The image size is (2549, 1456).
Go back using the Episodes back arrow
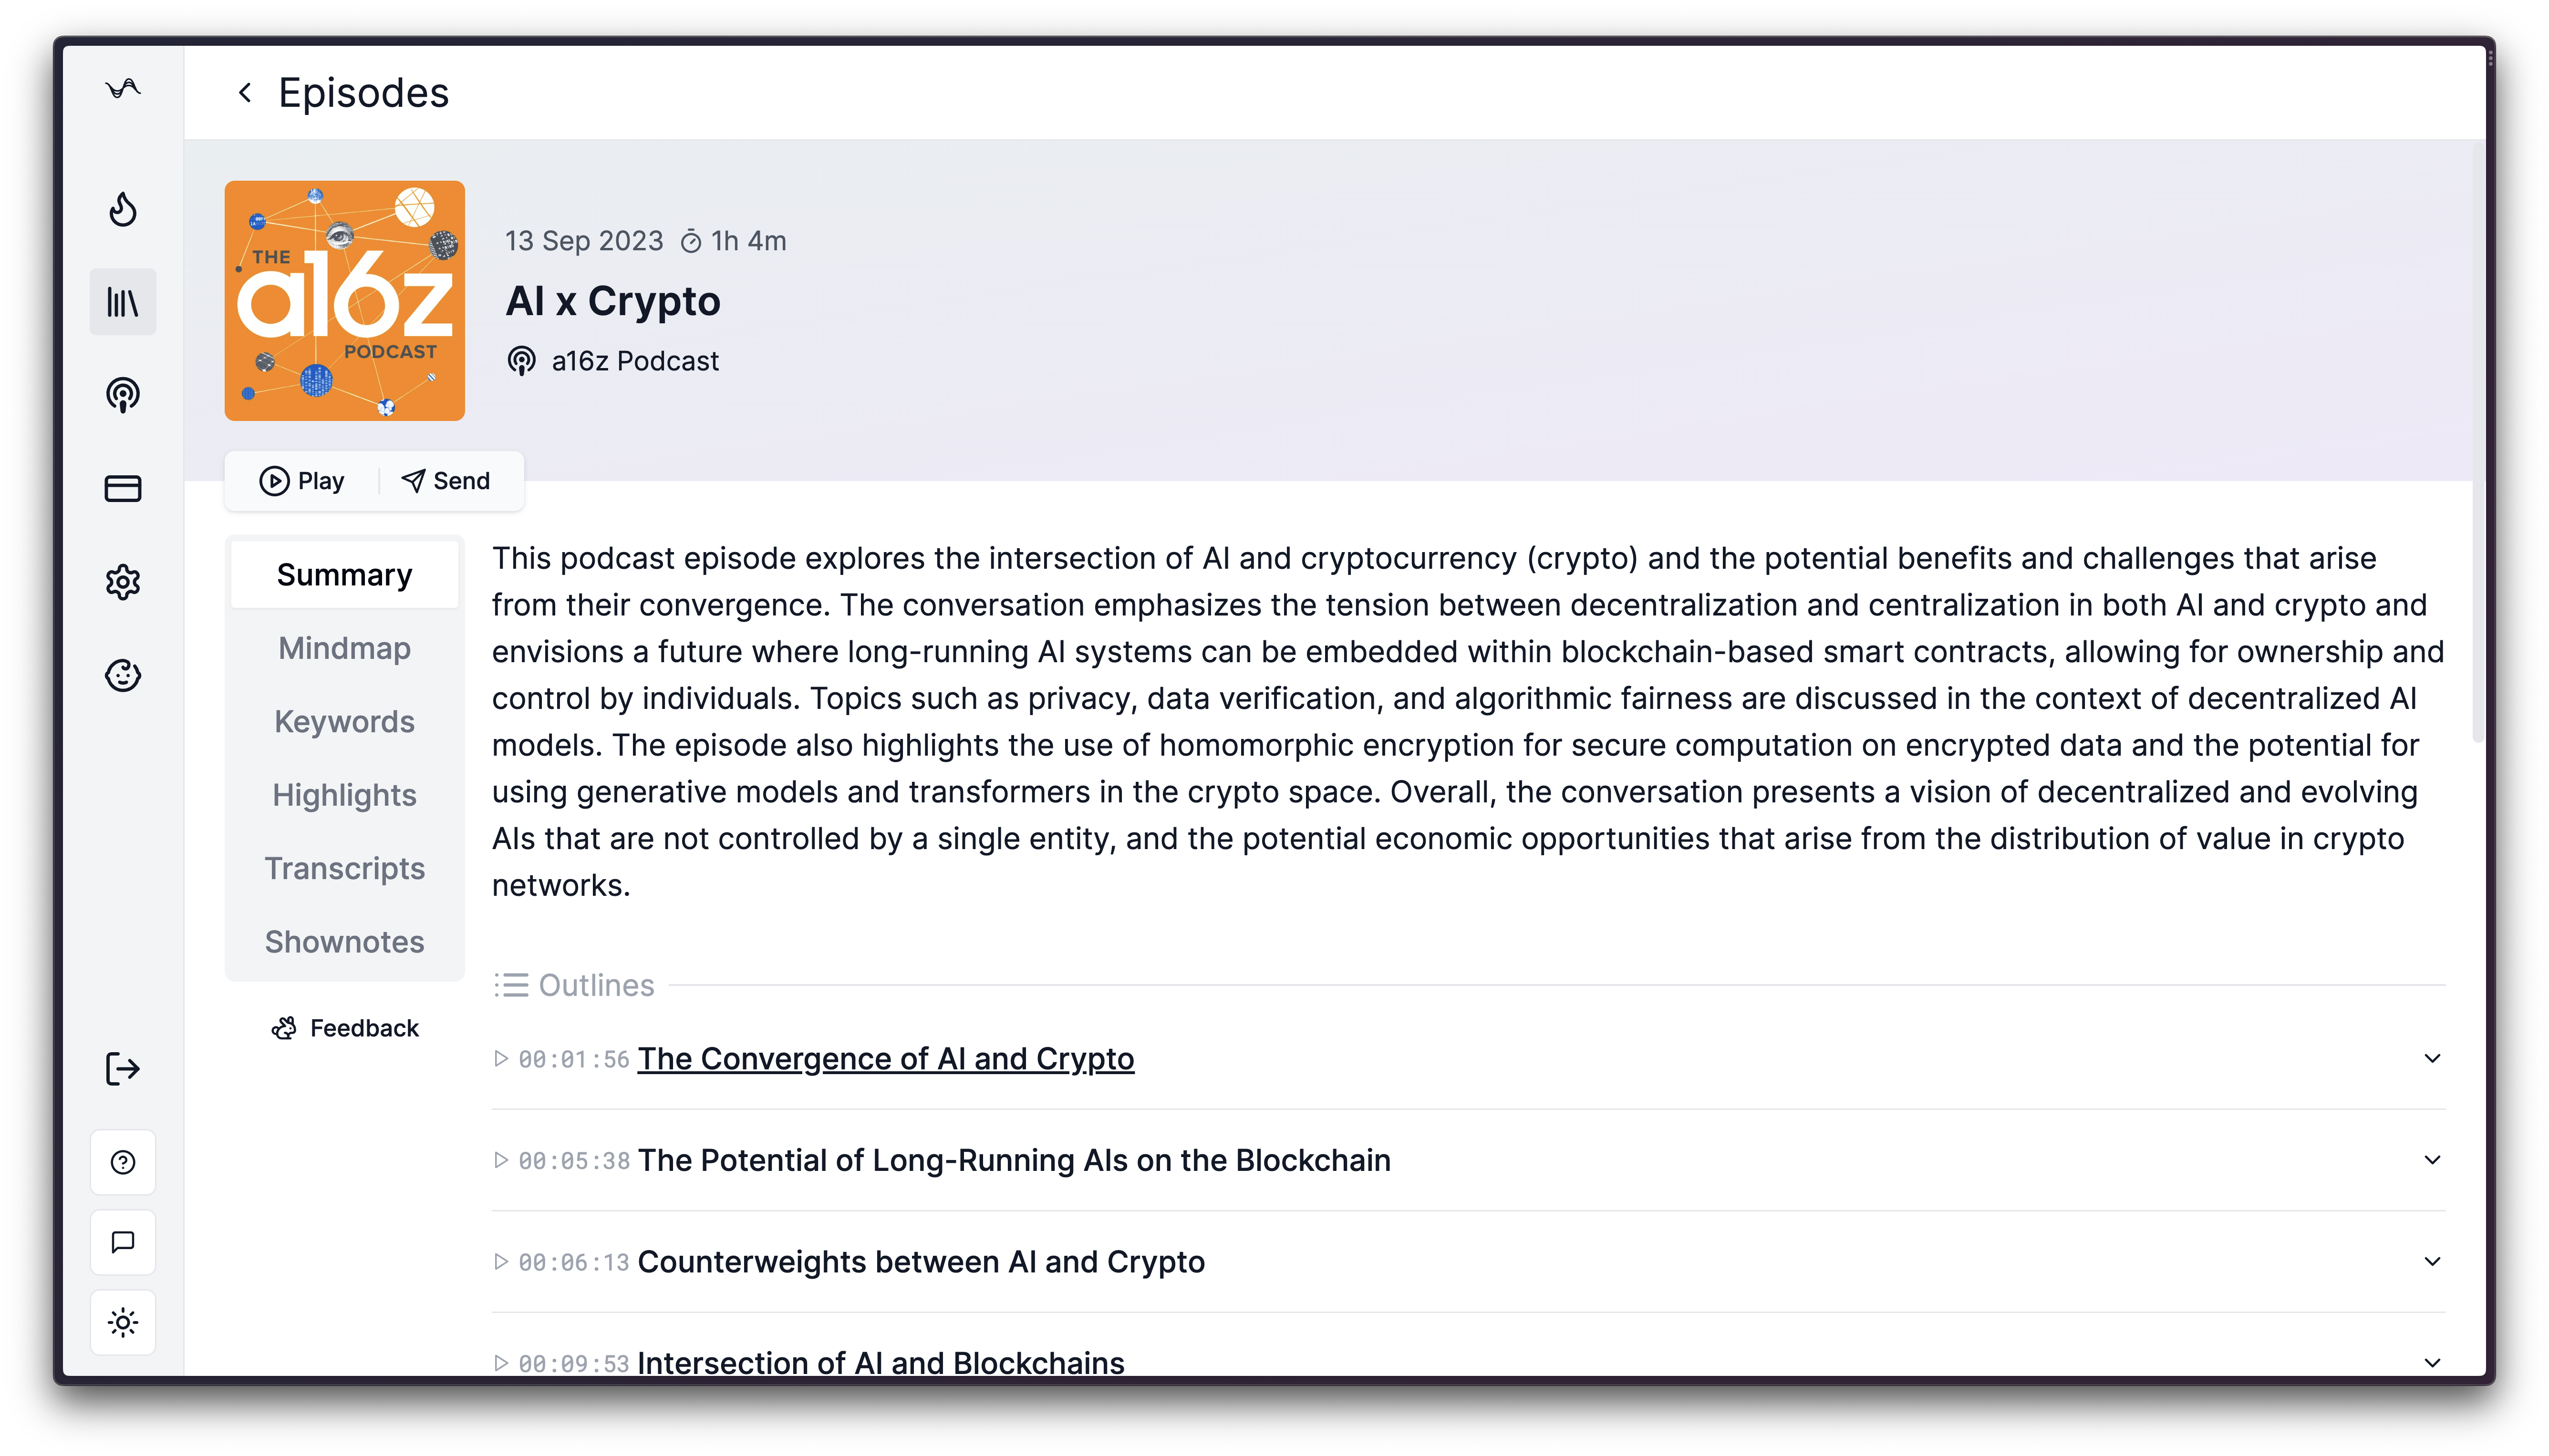[x=245, y=93]
